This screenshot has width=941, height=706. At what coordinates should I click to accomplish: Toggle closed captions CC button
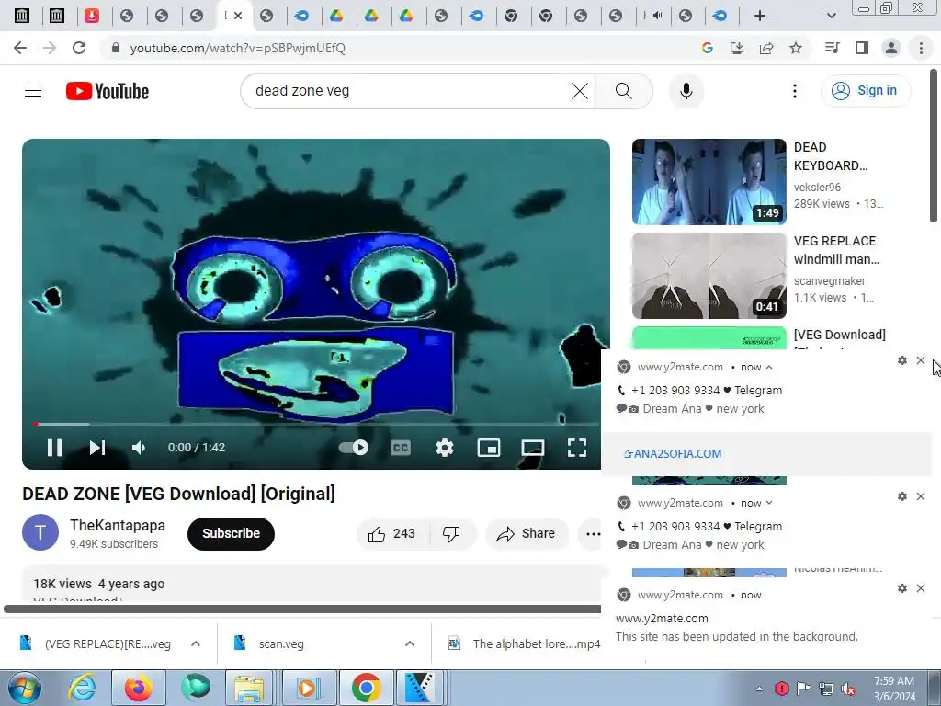pos(401,448)
